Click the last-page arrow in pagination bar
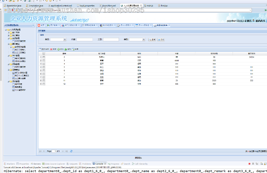 66,151
